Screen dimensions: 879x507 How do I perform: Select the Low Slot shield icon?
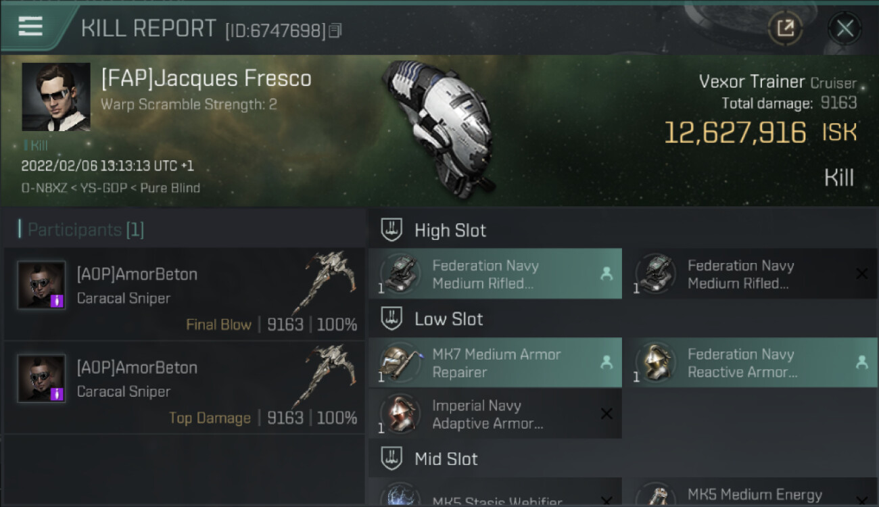click(x=392, y=319)
